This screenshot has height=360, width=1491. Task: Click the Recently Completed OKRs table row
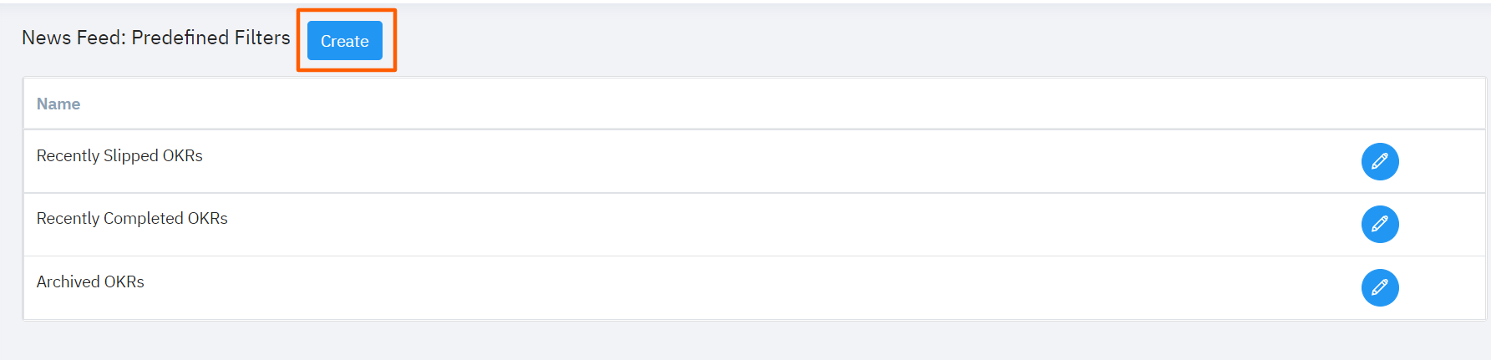(x=668, y=224)
